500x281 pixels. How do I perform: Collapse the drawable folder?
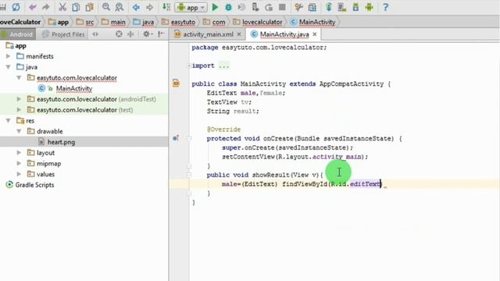point(19,131)
